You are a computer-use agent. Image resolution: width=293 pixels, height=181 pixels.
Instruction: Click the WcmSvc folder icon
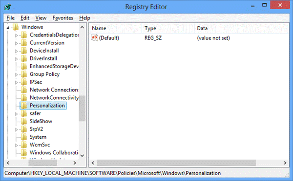[x=24, y=145]
